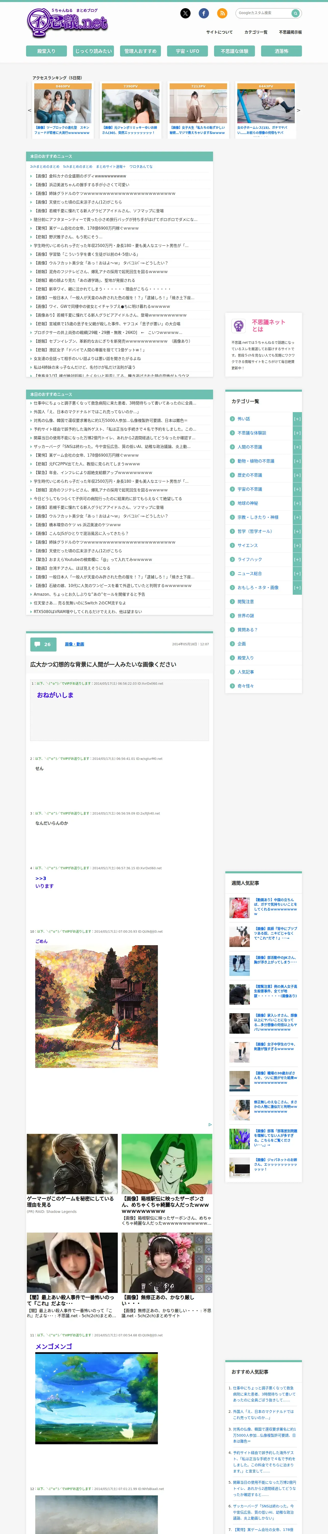328x1534 pixels.
Task: Open the 宗教・しきたり・神様 category link
Action: point(258,517)
